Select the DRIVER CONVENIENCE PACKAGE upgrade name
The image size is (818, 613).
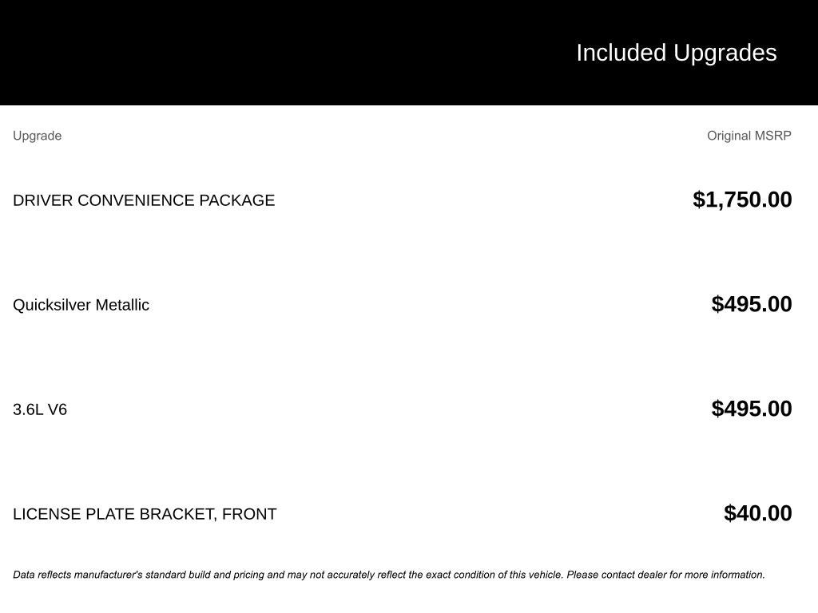[x=144, y=200]
